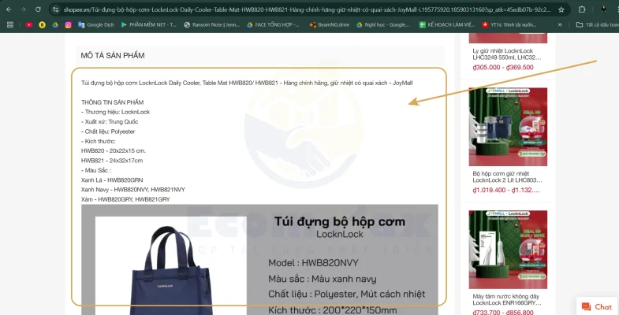The image size is (619, 315).
Task: Reload the Shopee product page
Action: coord(38,9)
